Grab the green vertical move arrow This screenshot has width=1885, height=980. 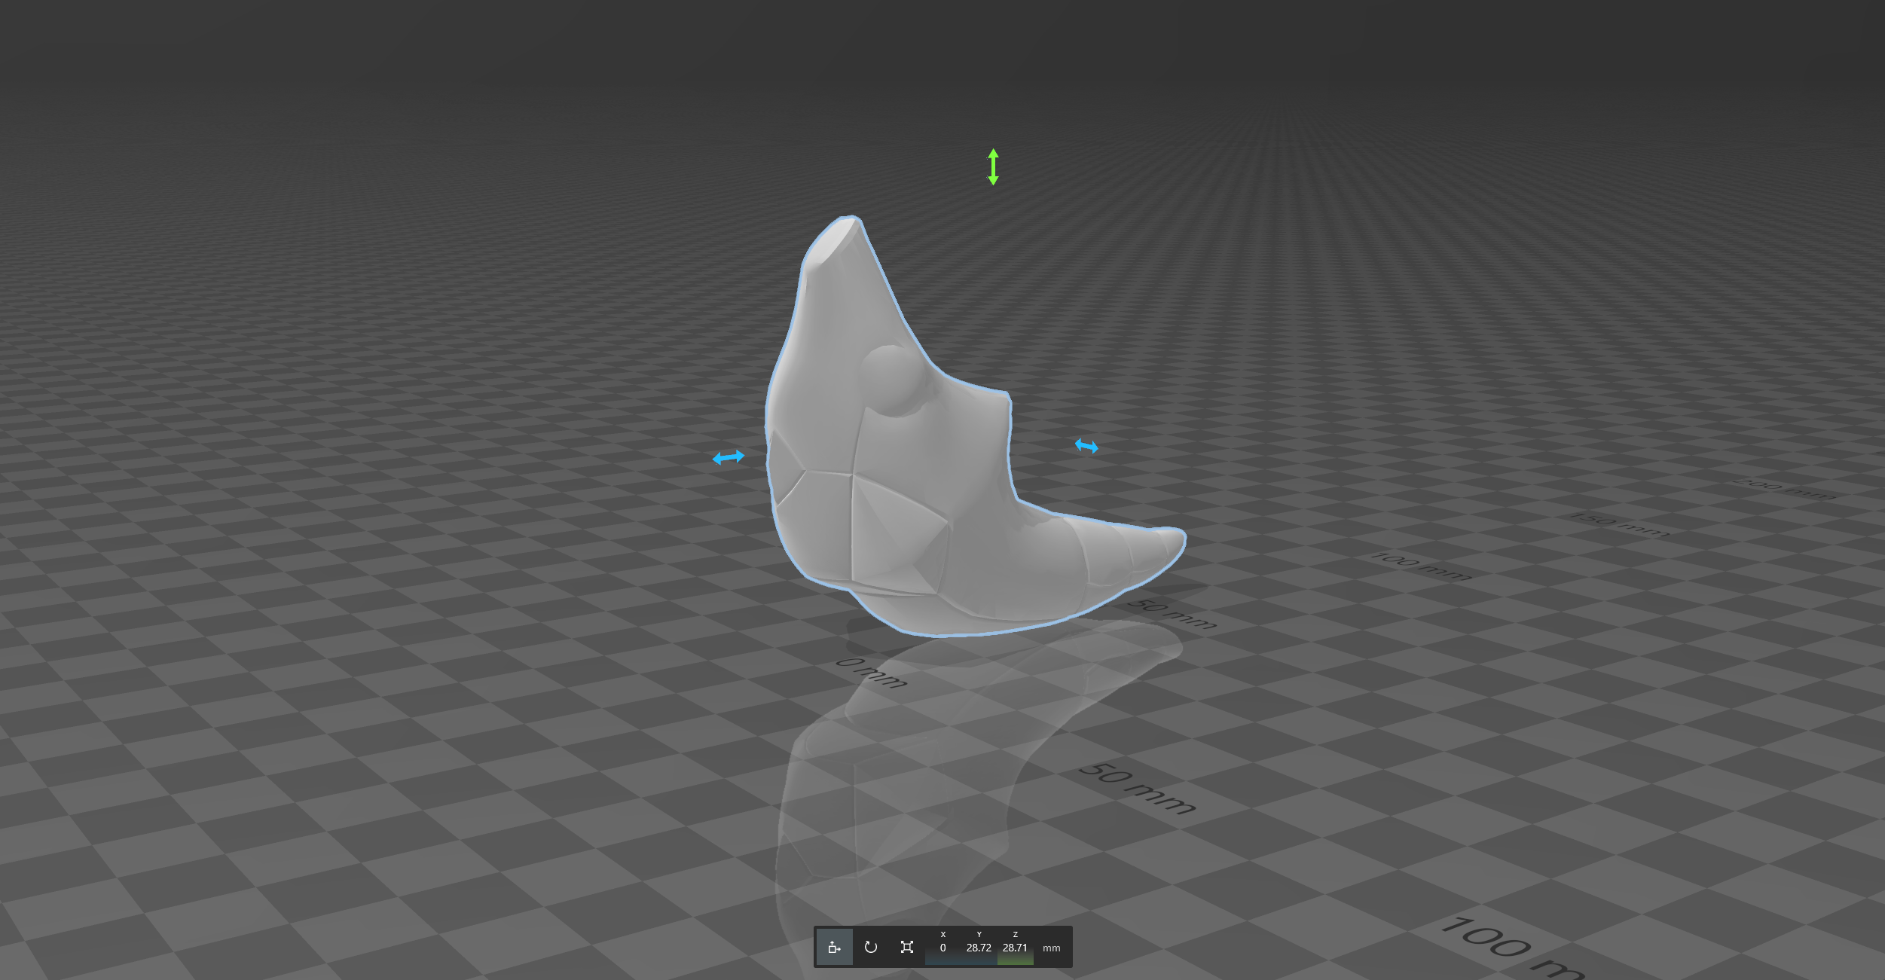[x=993, y=166]
